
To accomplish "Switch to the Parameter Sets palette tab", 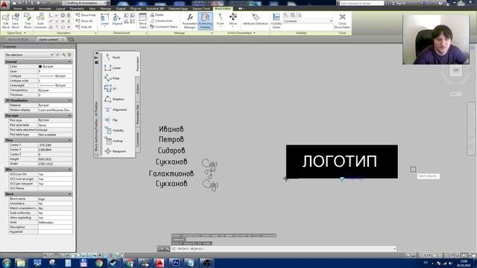I will pos(137,114).
